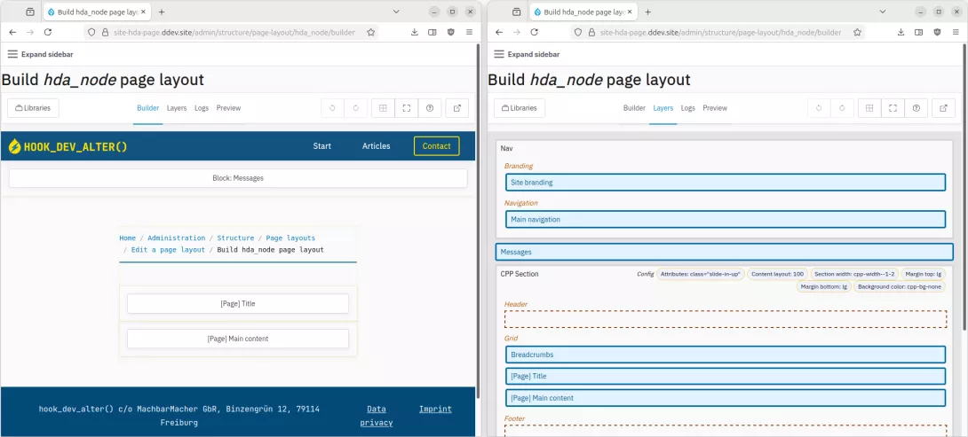This screenshot has width=968, height=437.
Task: Toggle the fullscreen icon in the right window
Action: click(893, 108)
